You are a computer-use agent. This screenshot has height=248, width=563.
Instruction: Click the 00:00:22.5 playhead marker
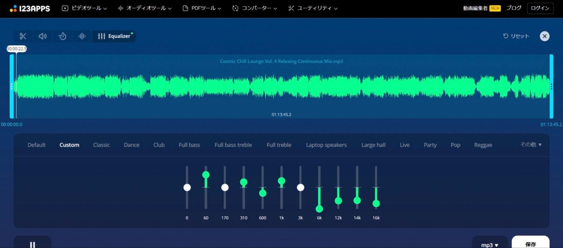point(17,49)
